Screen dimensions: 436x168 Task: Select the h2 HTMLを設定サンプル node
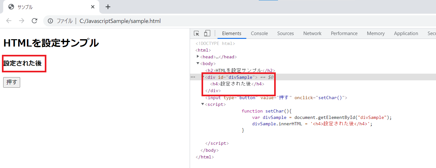tap(240, 70)
